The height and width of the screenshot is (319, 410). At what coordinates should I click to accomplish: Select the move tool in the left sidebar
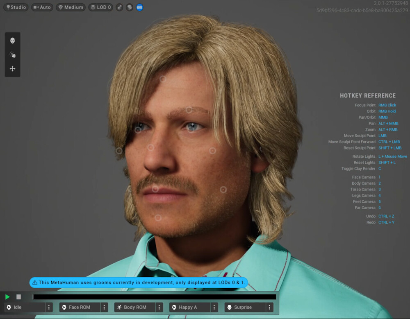(12, 68)
